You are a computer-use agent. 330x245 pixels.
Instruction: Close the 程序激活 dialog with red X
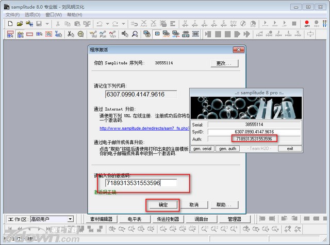pyautogui.click(x=238, y=50)
